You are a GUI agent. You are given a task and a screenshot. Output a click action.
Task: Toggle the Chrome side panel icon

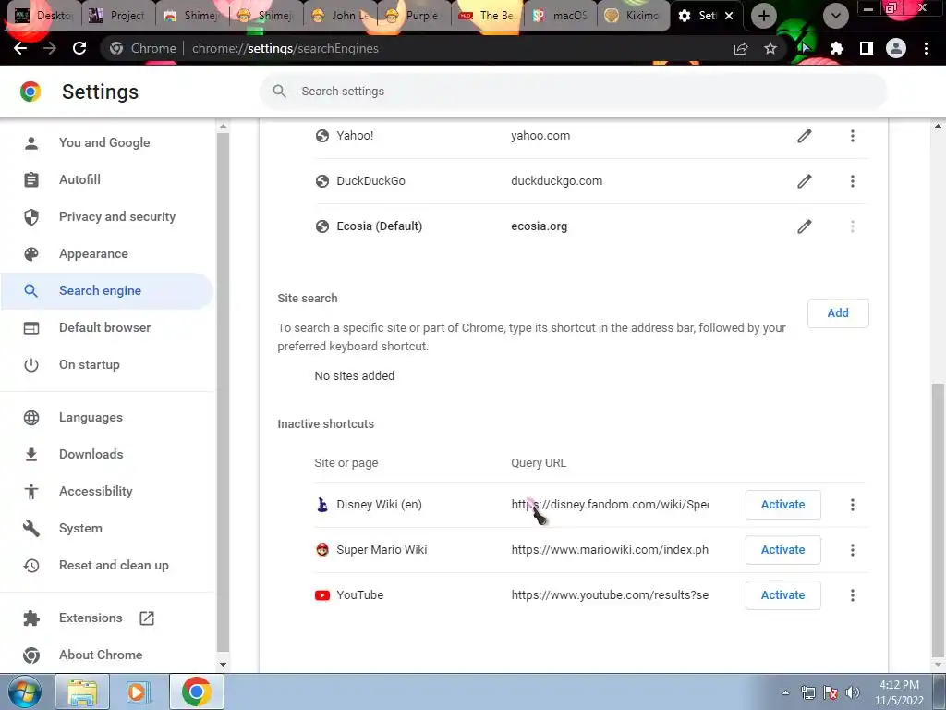(x=867, y=48)
